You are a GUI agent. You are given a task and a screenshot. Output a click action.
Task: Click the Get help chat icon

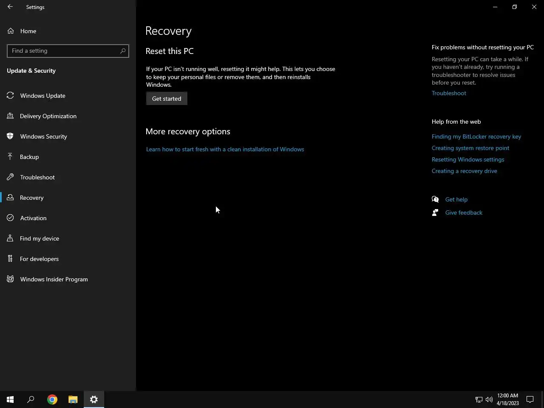point(435,199)
